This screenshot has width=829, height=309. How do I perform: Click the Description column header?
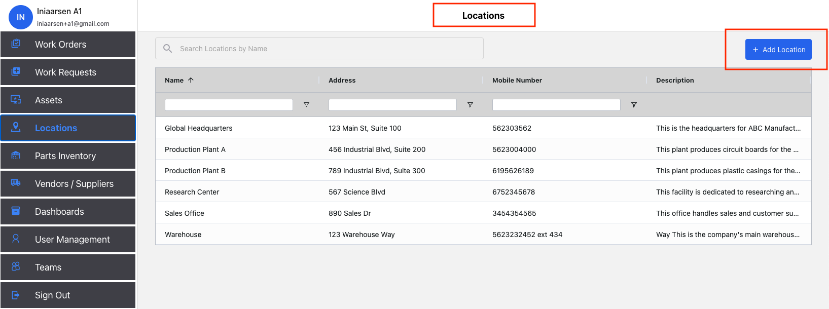tap(675, 80)
